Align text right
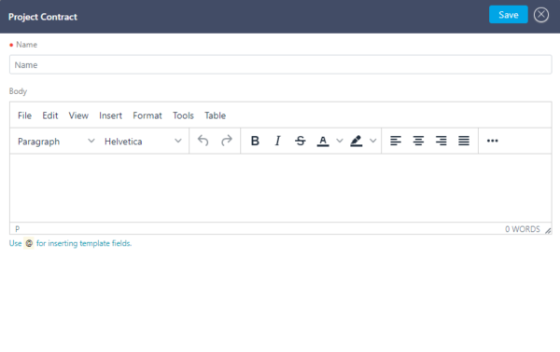Image resolution: width=560 pixels, height=352 pixels. pyautogui.click(x=441, y=141)
